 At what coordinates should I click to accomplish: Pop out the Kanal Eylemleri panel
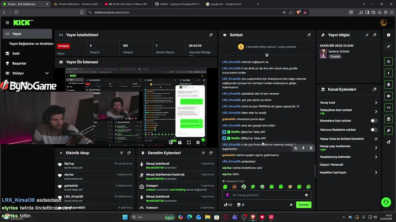pos(375,89)
